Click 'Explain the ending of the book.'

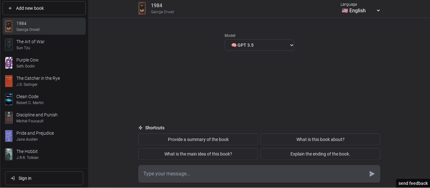(x=320, y=154)
